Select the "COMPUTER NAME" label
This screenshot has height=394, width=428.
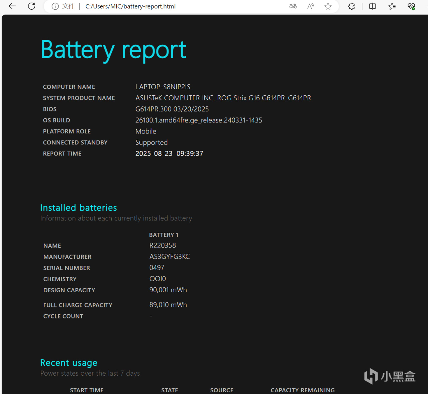pos(69,87)
